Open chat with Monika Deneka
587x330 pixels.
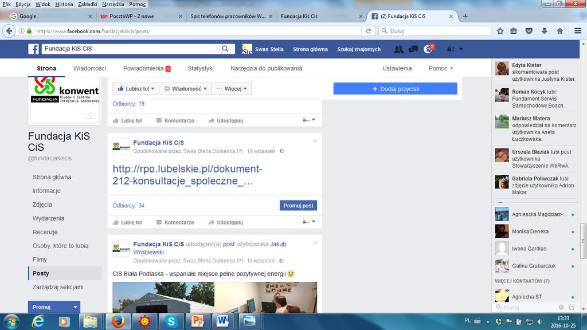click(x=535, y=231)
